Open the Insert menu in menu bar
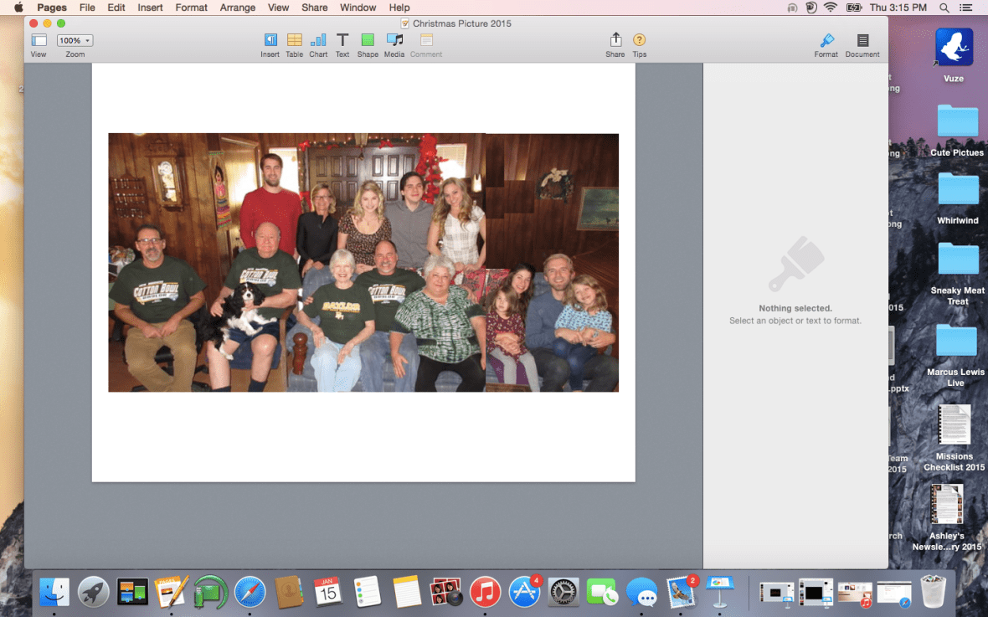 [x=151, y=8]
